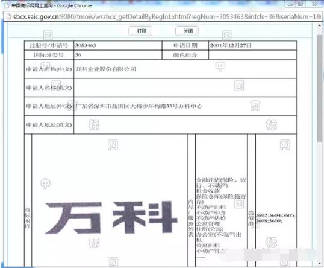Screen dimensions: 324x268
Task: Minimize the Chrome window
Action: tap(290, 4)
